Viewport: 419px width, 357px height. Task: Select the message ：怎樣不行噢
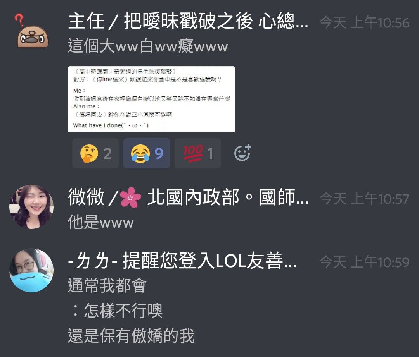coord(116,310)
